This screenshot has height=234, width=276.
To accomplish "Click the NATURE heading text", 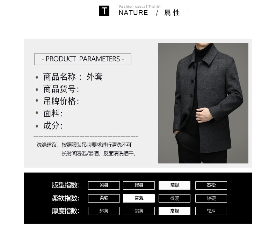I will click(x=133, y=13).
